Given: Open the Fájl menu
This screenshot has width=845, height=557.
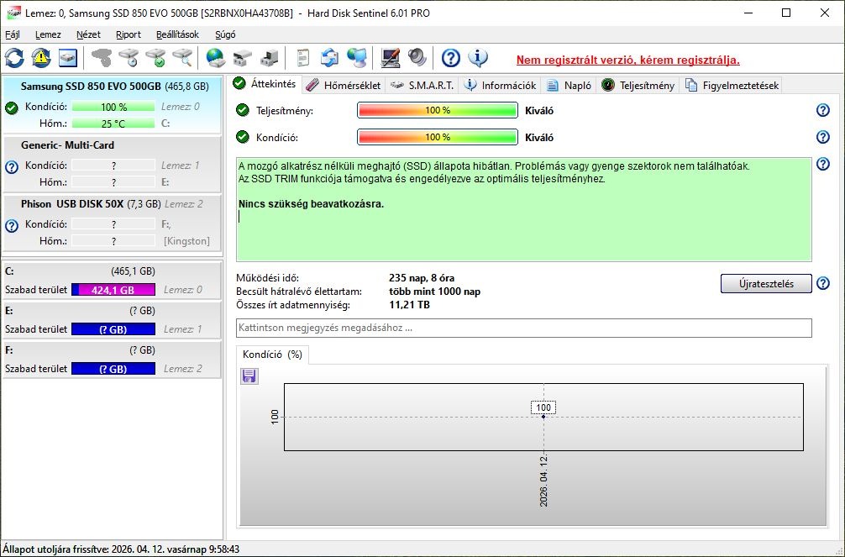Looking at the screenshot, I should [13, 34].
